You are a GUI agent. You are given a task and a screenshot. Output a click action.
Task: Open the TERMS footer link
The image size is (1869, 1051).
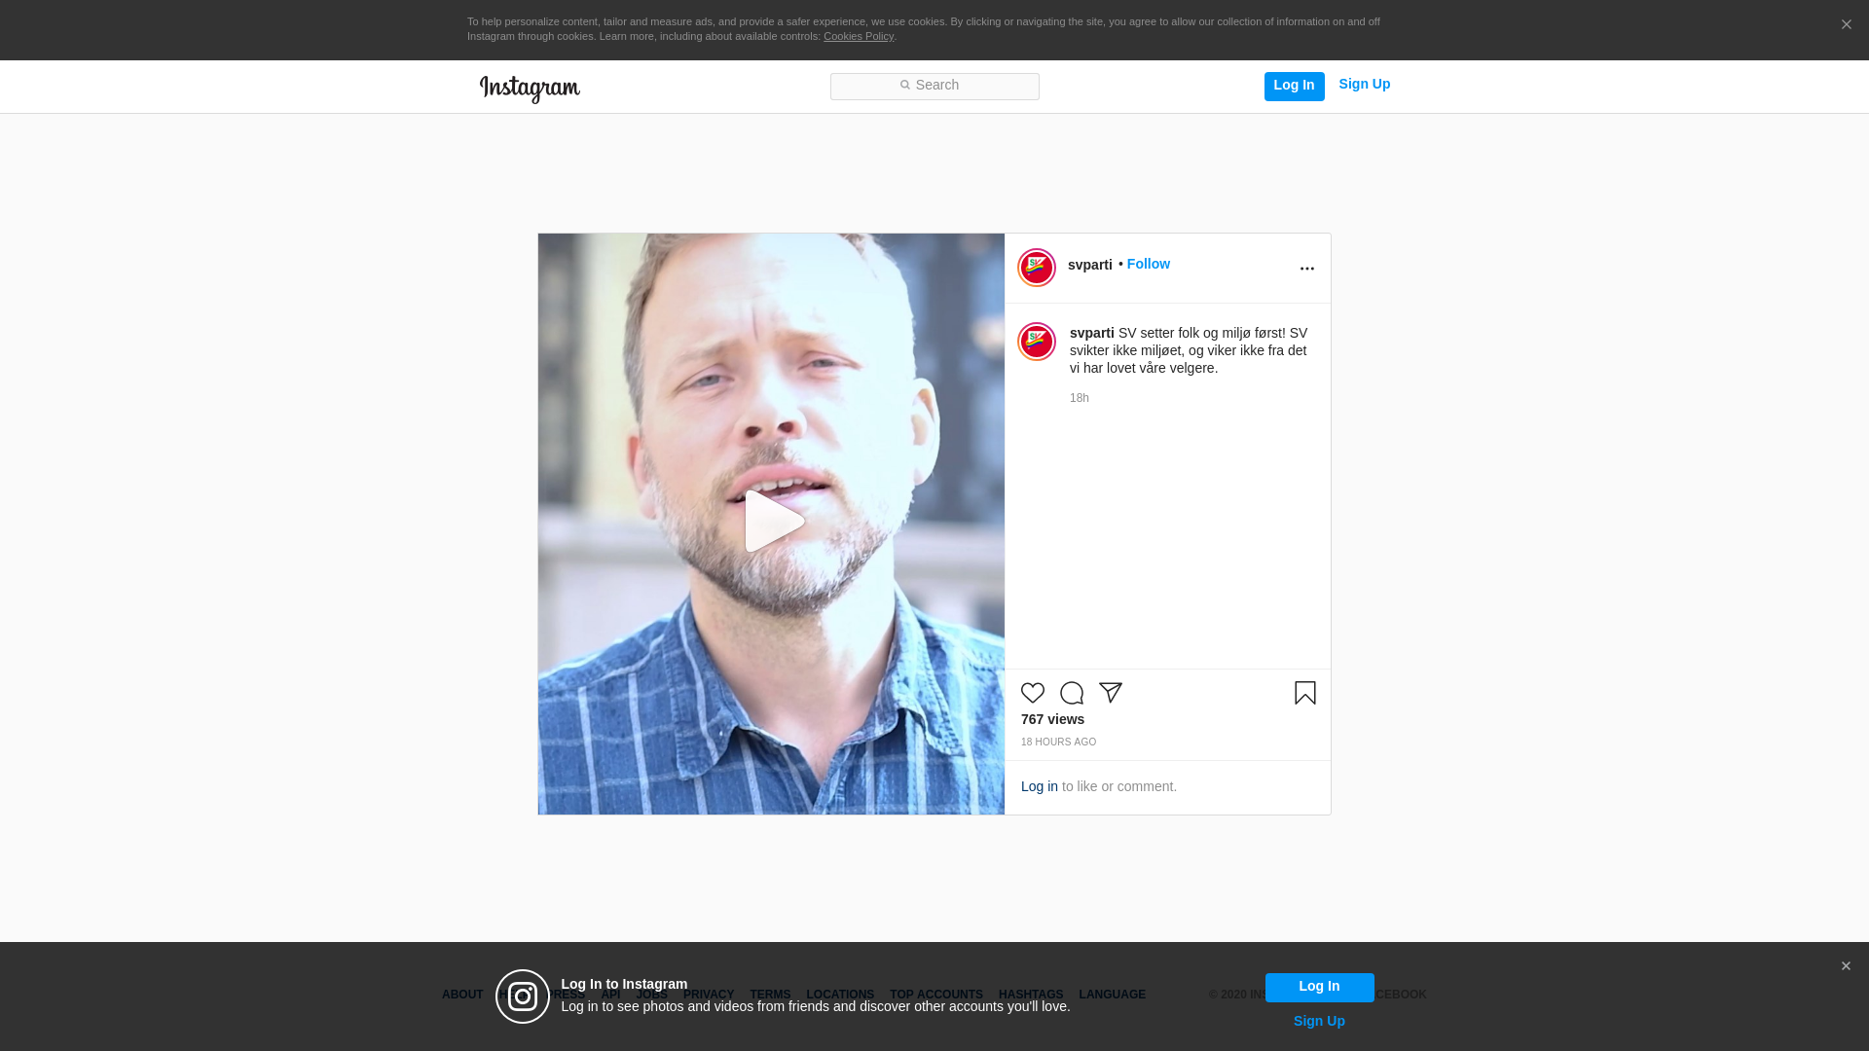[770, 995]
